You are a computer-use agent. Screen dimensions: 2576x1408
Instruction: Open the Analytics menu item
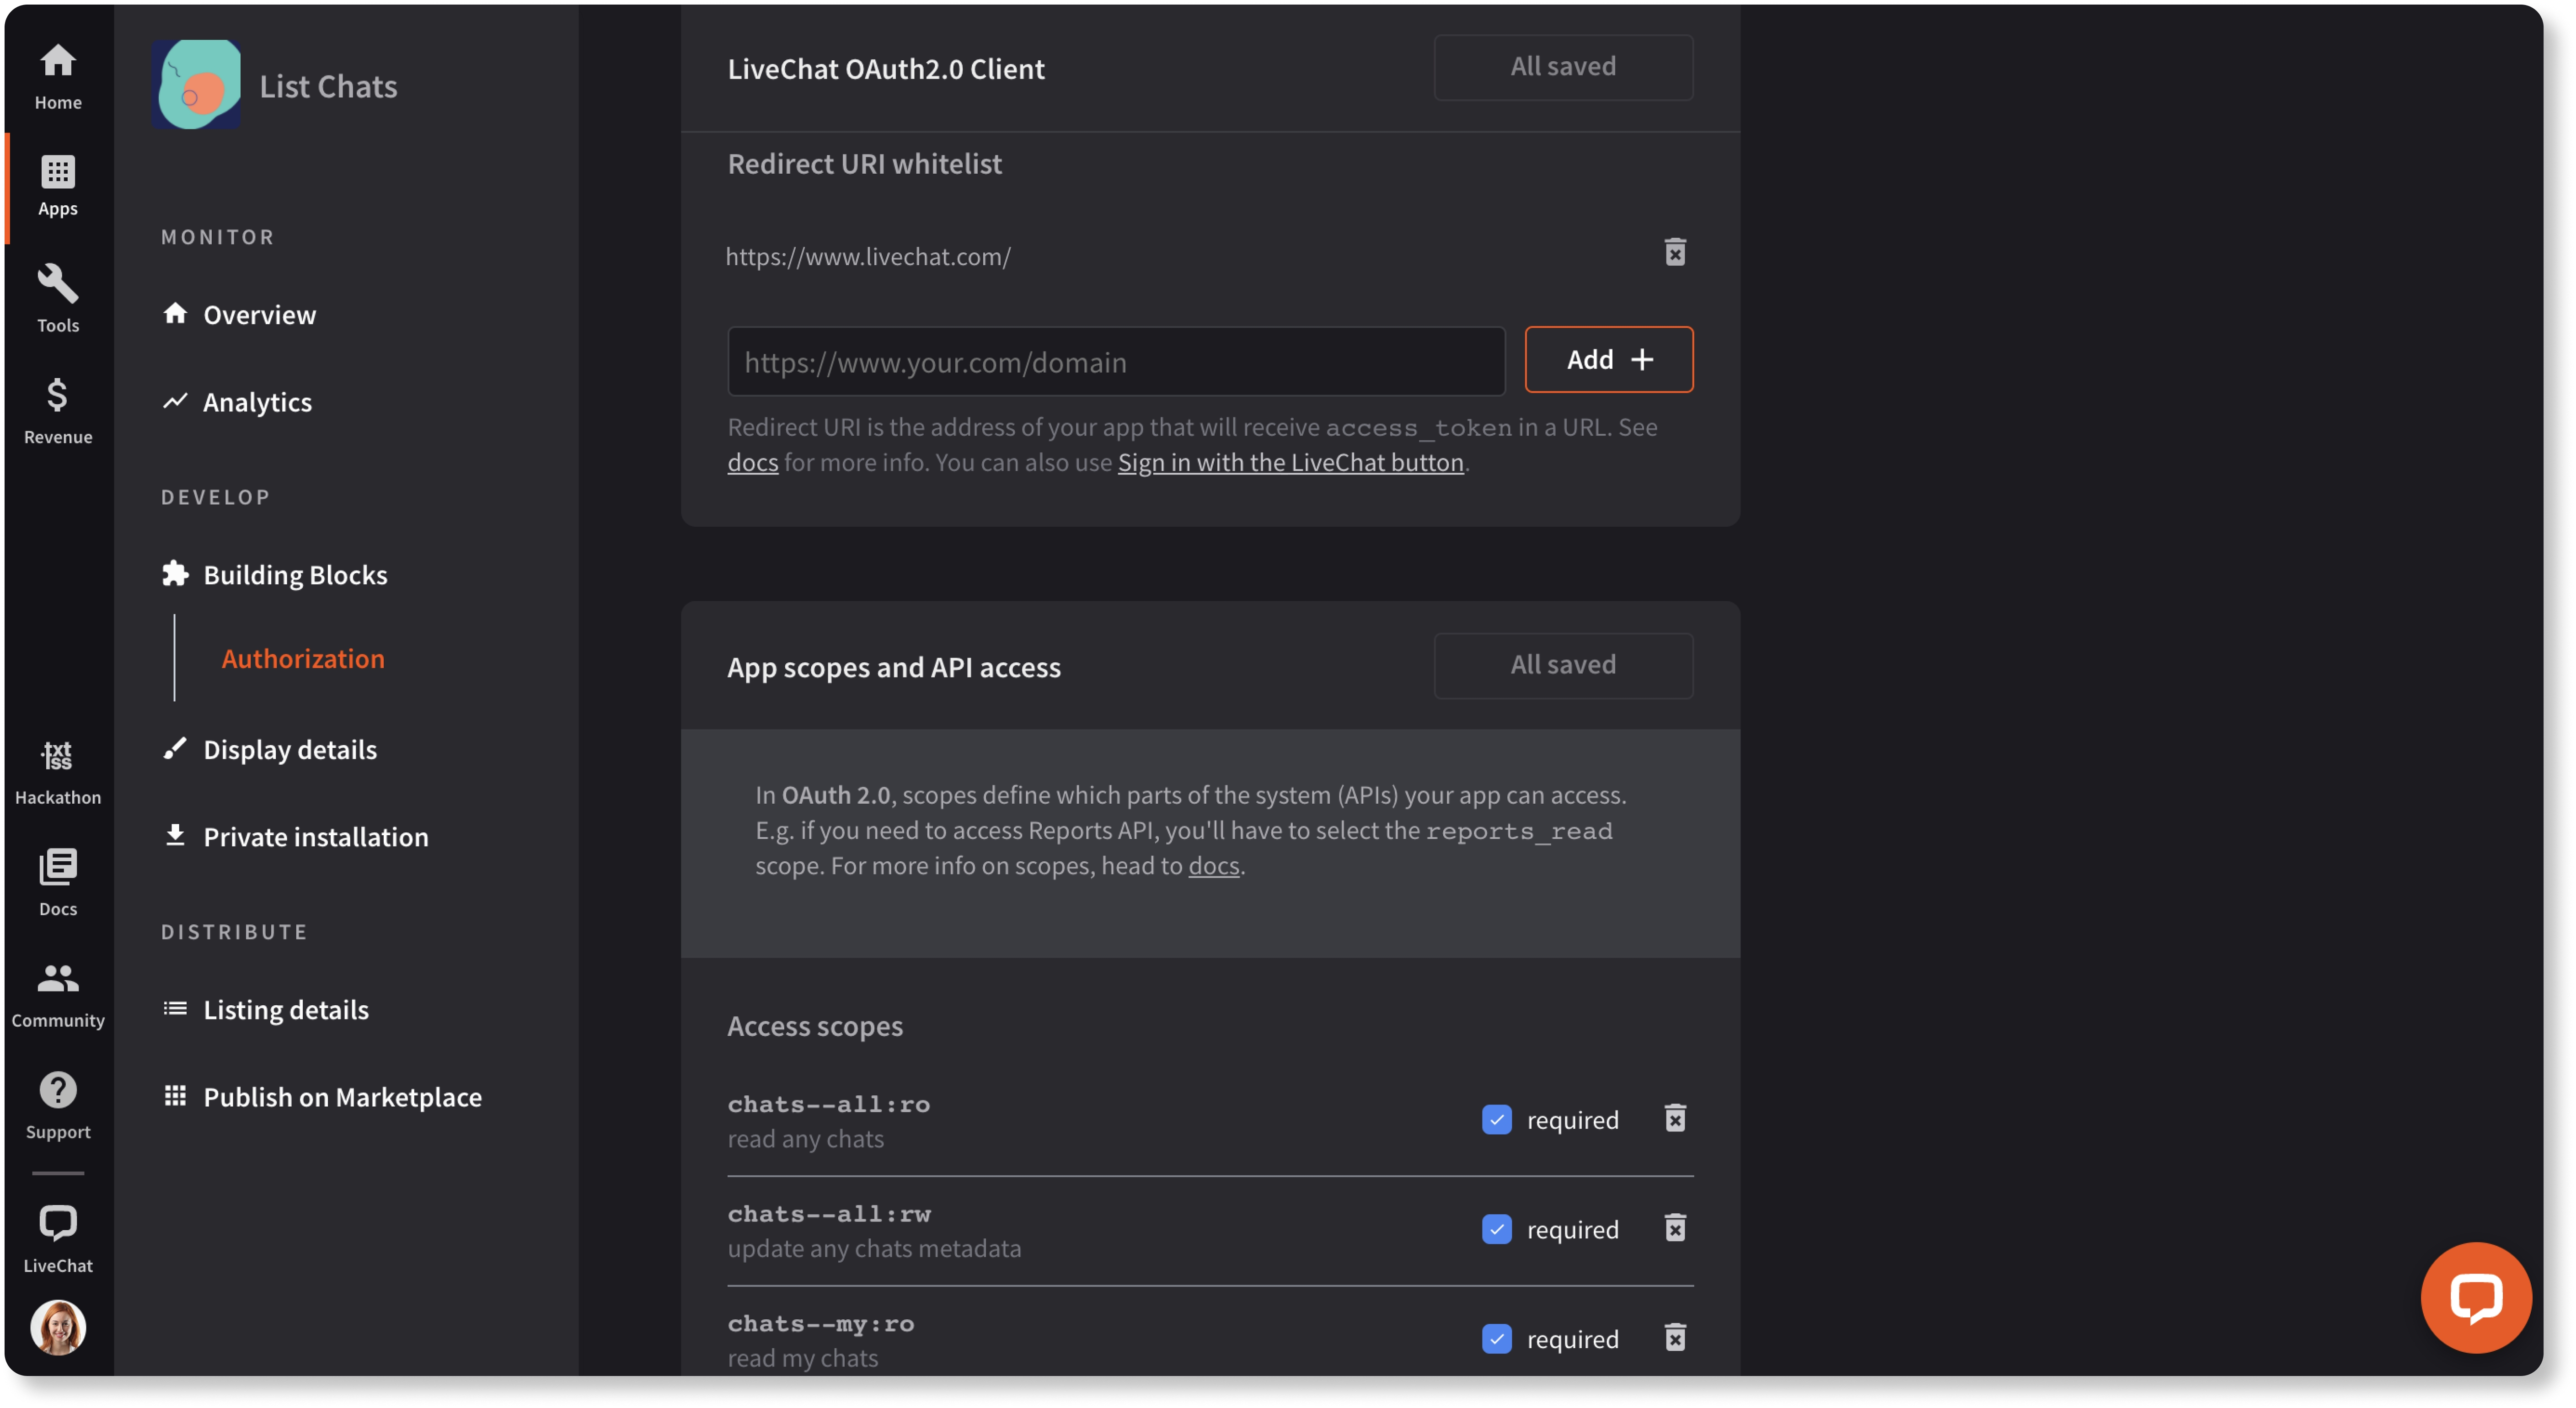click(x=238, y=402)
